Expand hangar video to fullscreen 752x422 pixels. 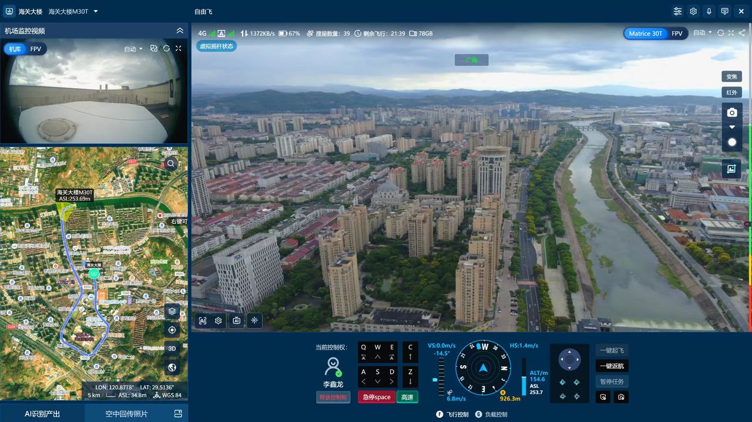click(x=179, y=49)
